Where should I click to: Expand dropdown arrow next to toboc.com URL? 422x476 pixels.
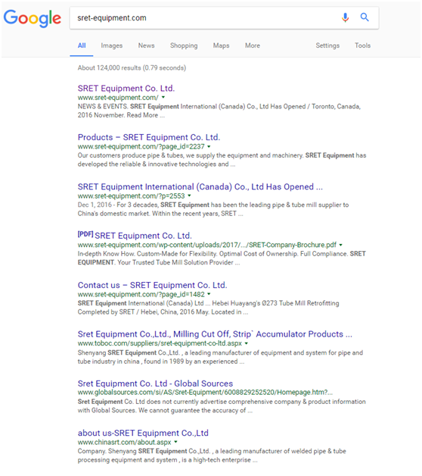[247, 343]
